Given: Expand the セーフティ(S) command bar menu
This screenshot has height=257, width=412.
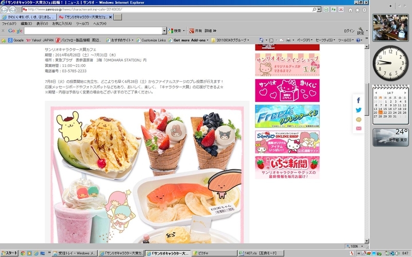Looking at the screenshot, I should point(325,41).
